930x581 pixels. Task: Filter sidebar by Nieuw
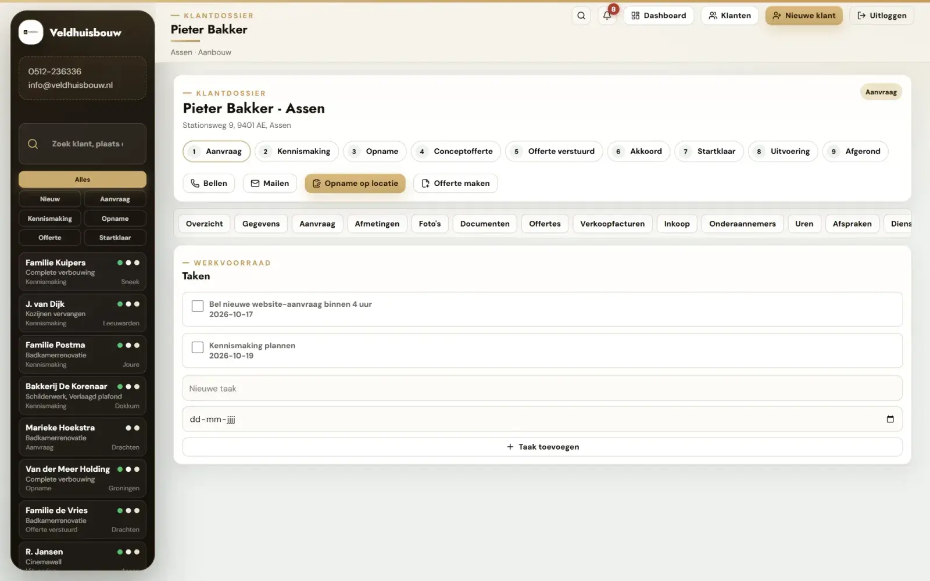(50, 199)
